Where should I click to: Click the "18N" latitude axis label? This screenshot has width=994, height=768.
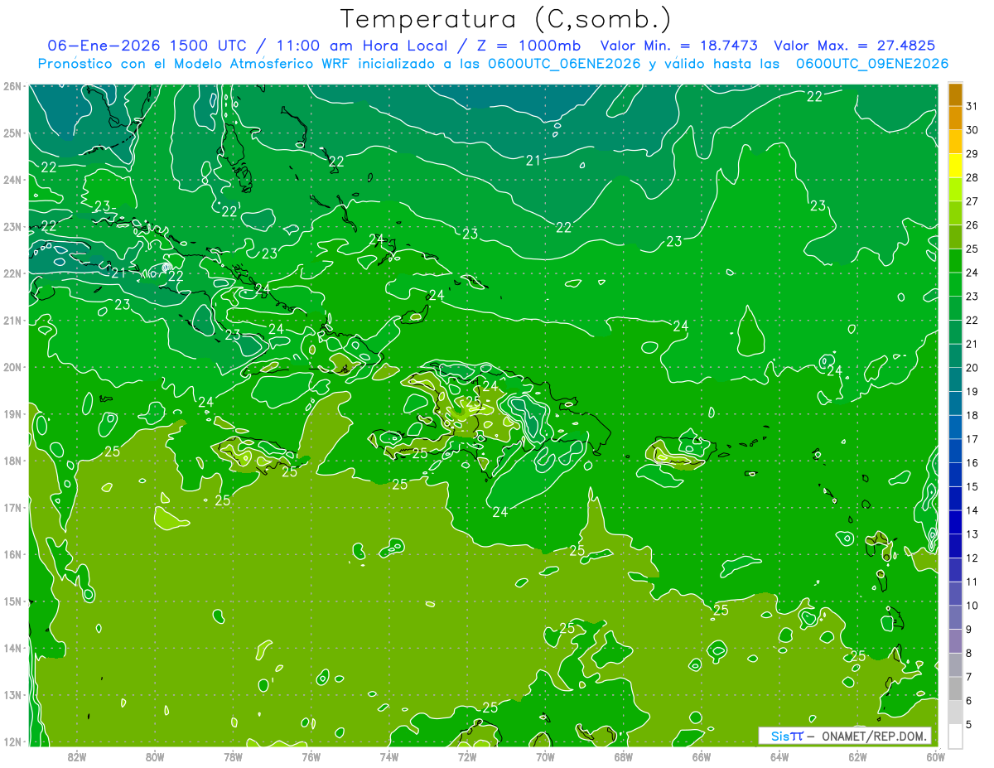point(12,461)
